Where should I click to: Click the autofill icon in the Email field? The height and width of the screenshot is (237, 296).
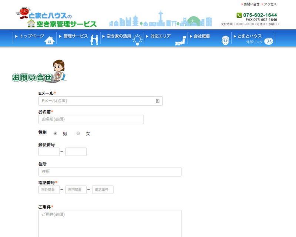[x=158, y=101]
